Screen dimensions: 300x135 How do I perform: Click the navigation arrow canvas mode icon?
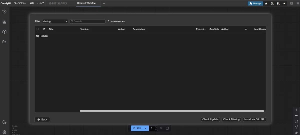click(296, 127)
